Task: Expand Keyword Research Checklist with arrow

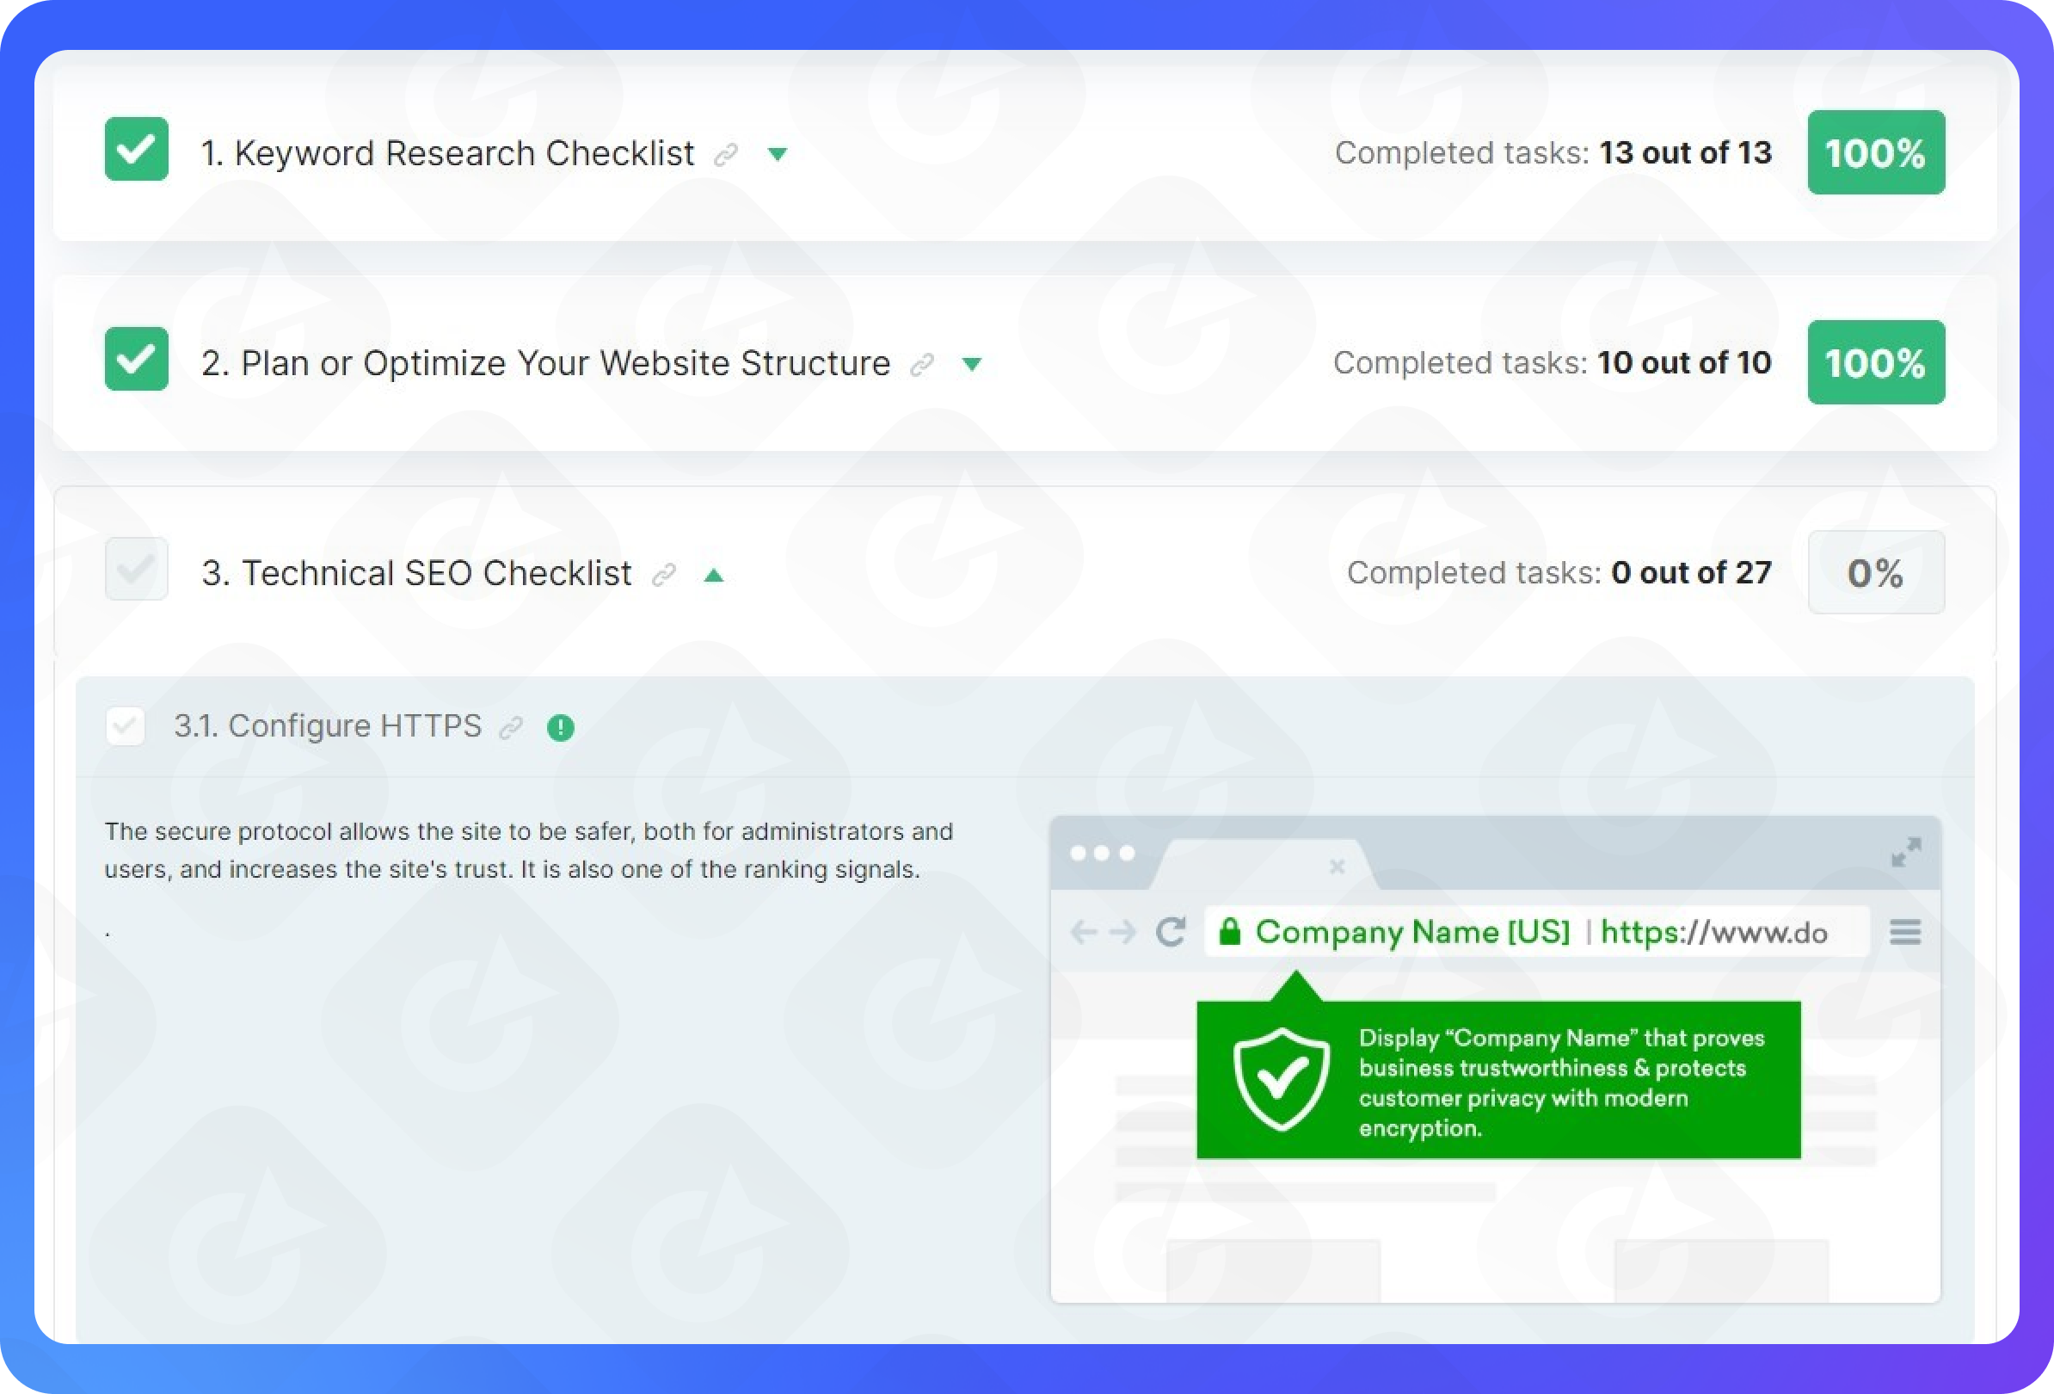Action: pyautogui.click(x=778, y=155)
